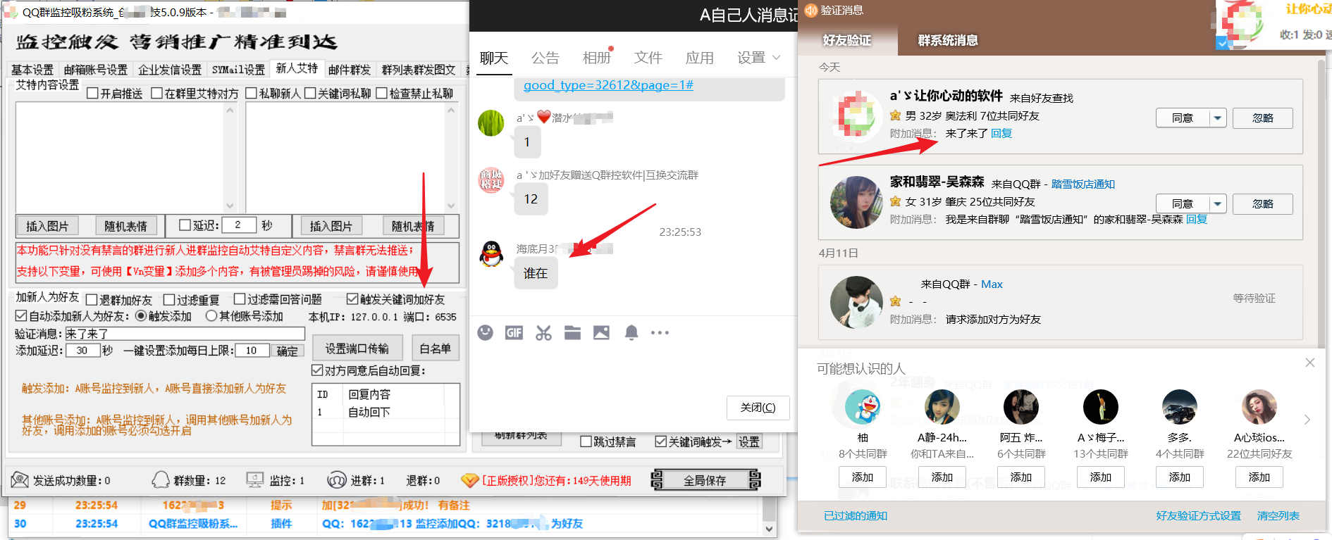Viewport: 1332px width, 540px height.
Task: Select the 自动回下 reply row
Action: click(x=385, y=412)
